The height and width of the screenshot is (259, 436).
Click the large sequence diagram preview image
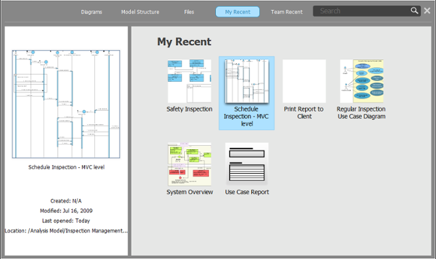[x=66, y=104]
